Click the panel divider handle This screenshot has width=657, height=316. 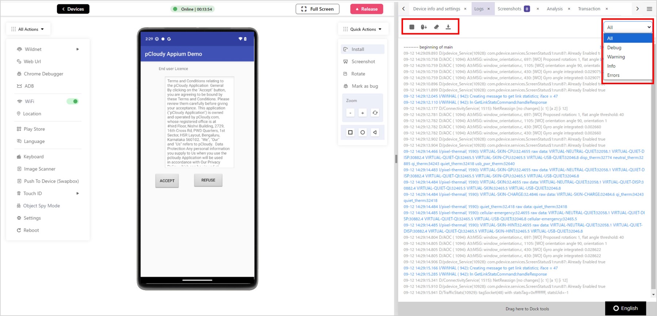click(x=396, y=159)
